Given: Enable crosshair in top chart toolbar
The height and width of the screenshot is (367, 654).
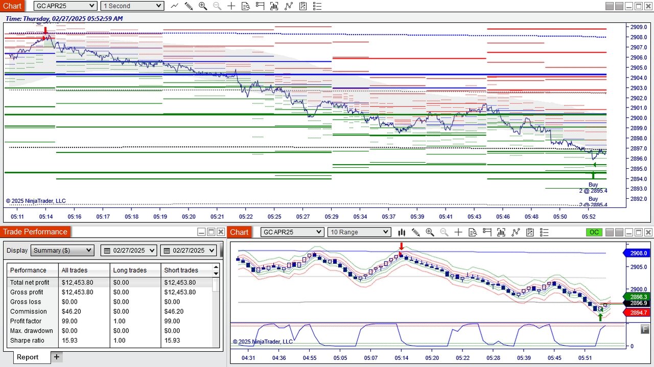Looking at the screenshot, I should click(x=231, y=6).
